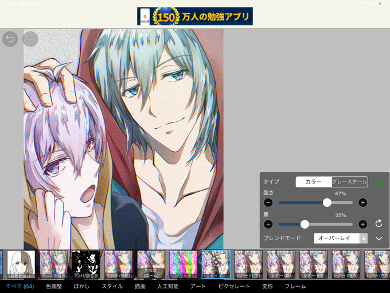Switch to the ピクセレート category
This screenshot has height=293, width=390.
(x=234, y=286)
